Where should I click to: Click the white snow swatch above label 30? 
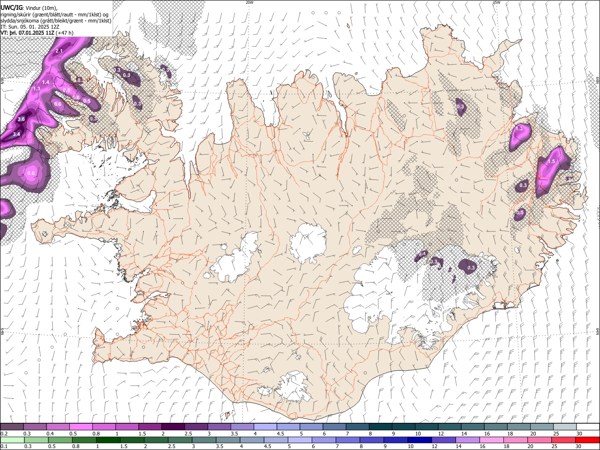coord(588,427)
